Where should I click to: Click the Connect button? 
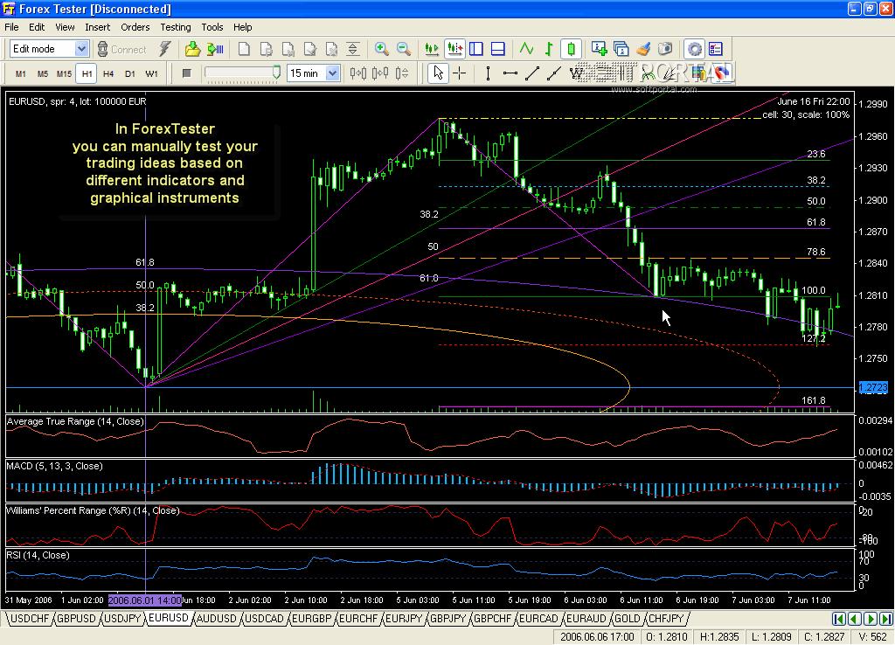coord(122,50)
